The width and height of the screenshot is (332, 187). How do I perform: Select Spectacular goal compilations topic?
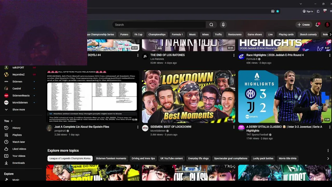click(x=231, y=158)
